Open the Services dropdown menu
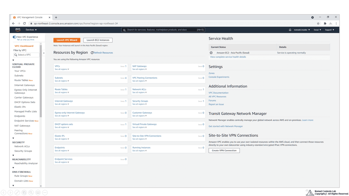 (31, 30)
